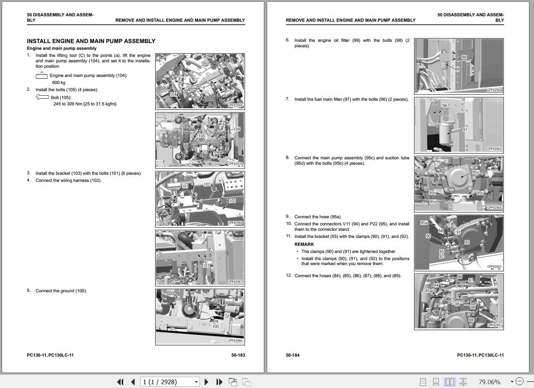Jump to the last page
534x388 pixels.
tap(219, 382)
